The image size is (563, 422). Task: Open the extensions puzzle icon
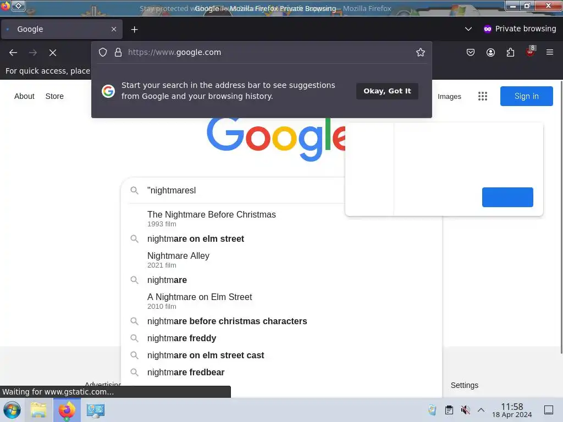510,52
